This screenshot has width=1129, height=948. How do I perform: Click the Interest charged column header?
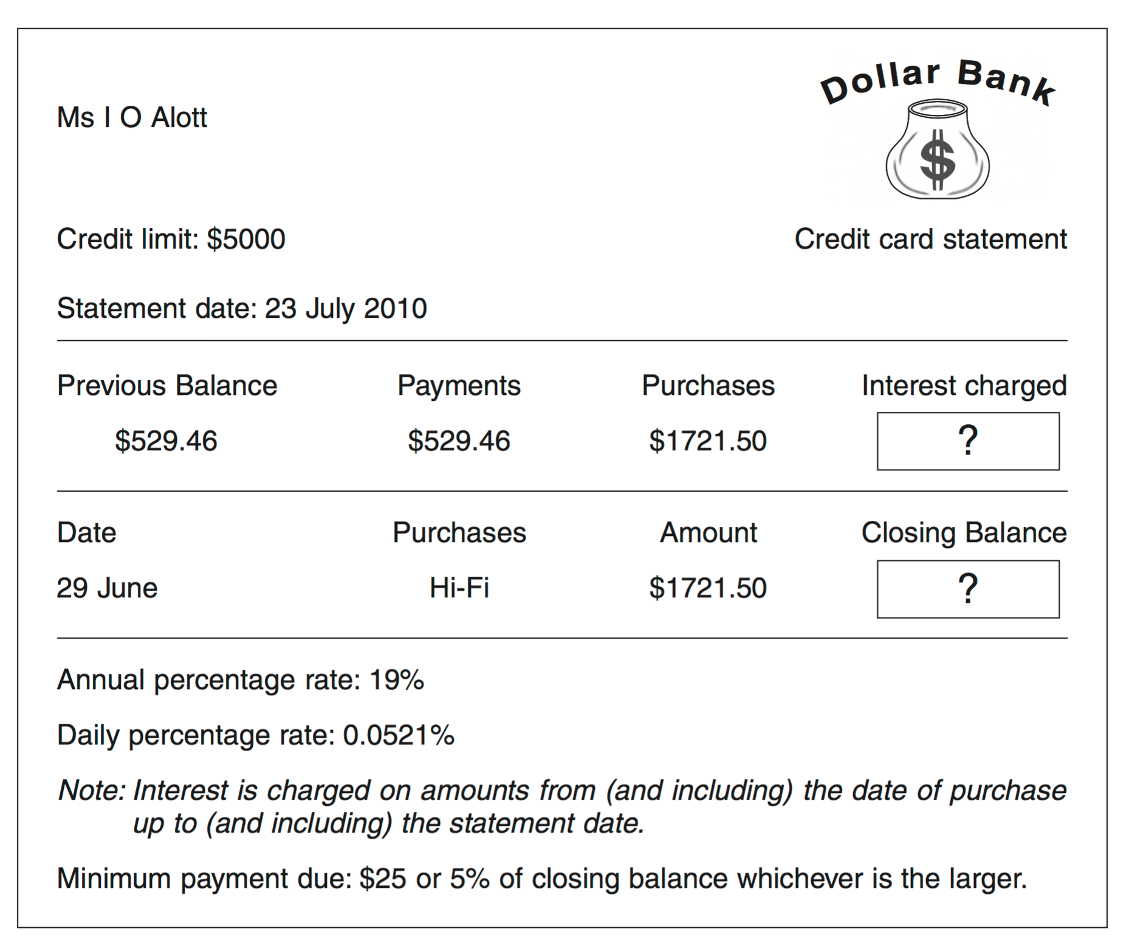click(x=964, y=386)
